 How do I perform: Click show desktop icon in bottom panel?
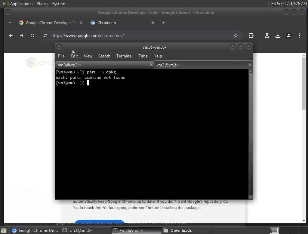[4, 230]
